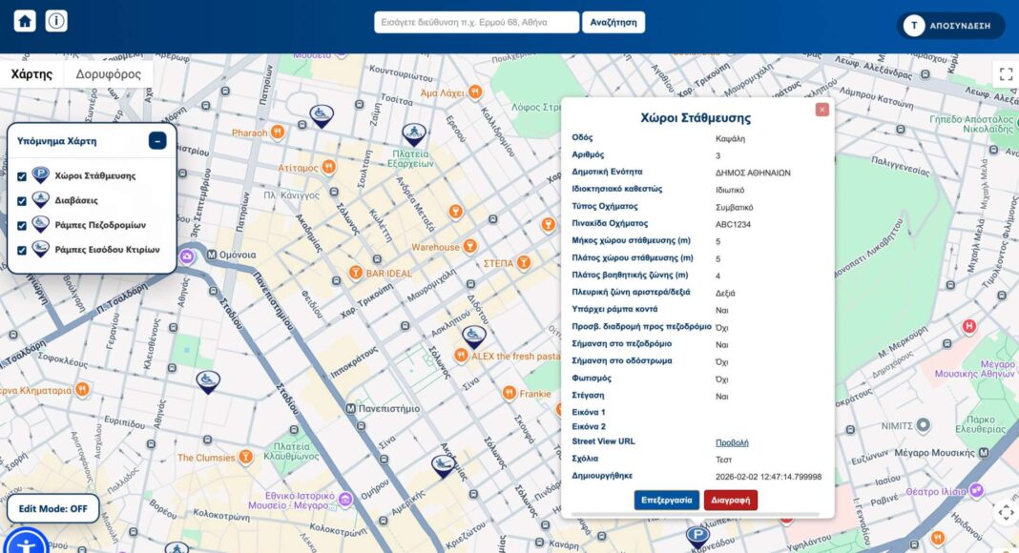Click the Επεξεργασία edit button
Screen dimensions: 1019x553
tap(666, 500)
